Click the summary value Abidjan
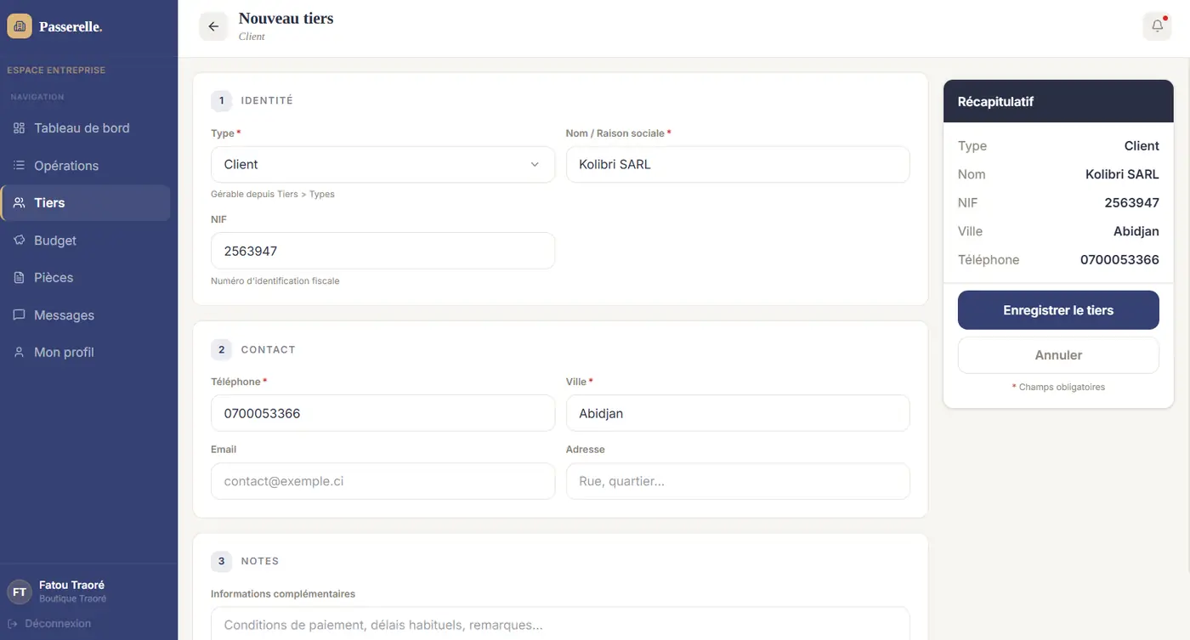Viewport: 1190px width, 640px height. pyautogui.click(x=1136, y=231)
